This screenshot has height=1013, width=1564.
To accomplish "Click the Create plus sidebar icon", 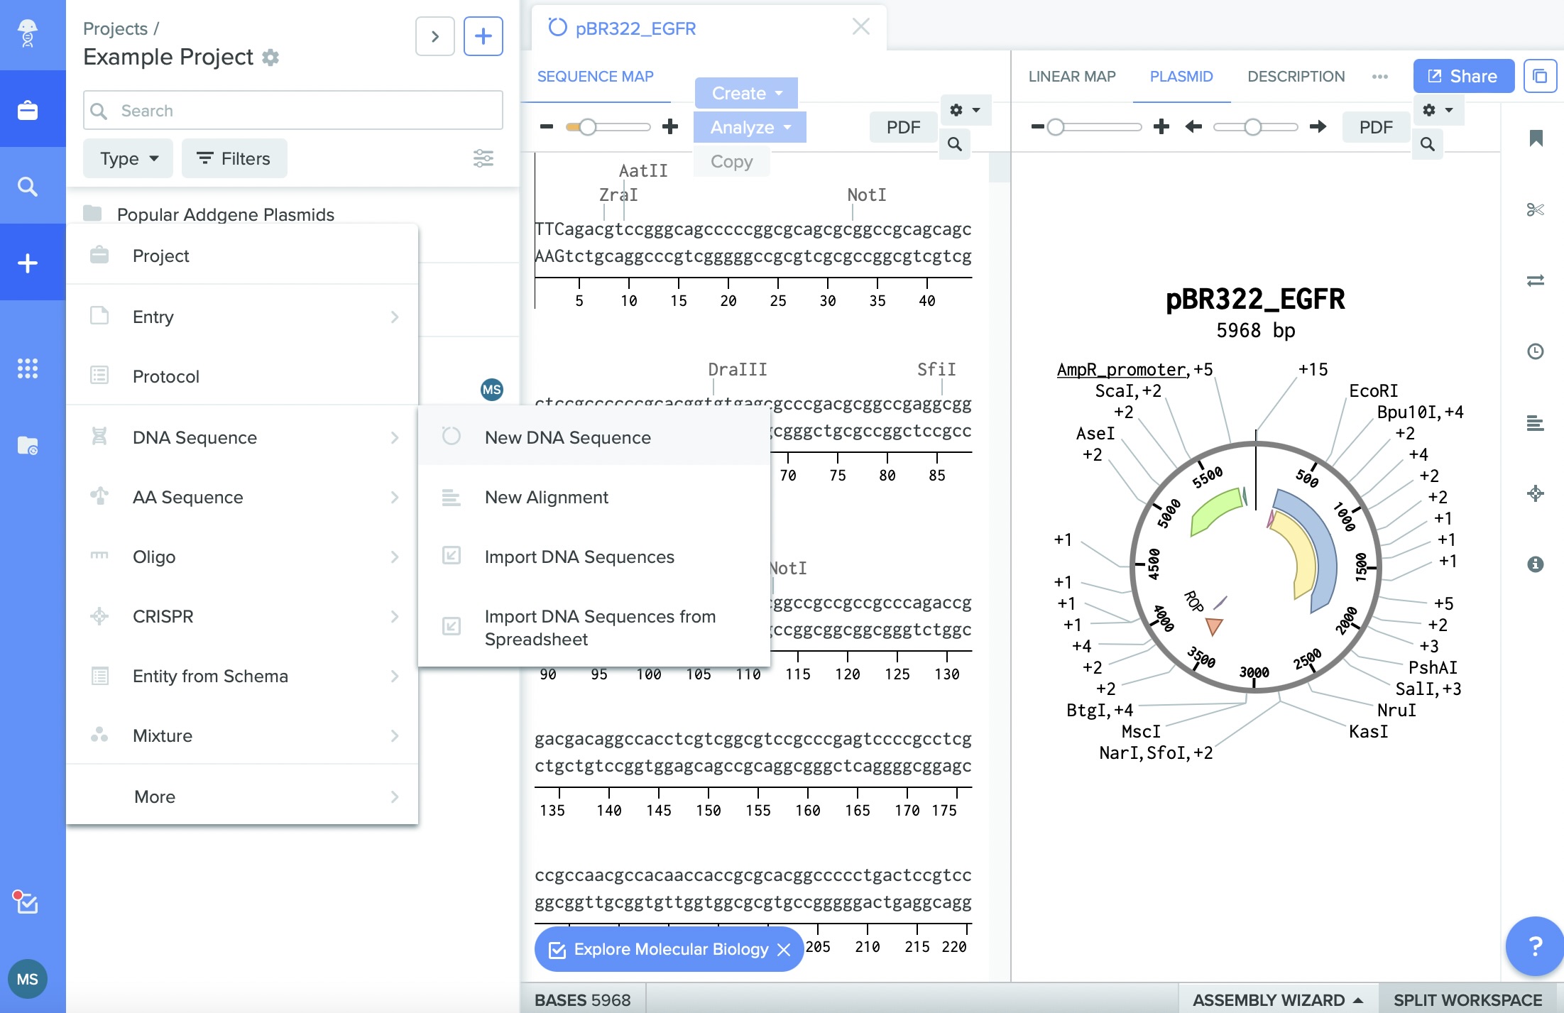I will (x=28, y=263).
